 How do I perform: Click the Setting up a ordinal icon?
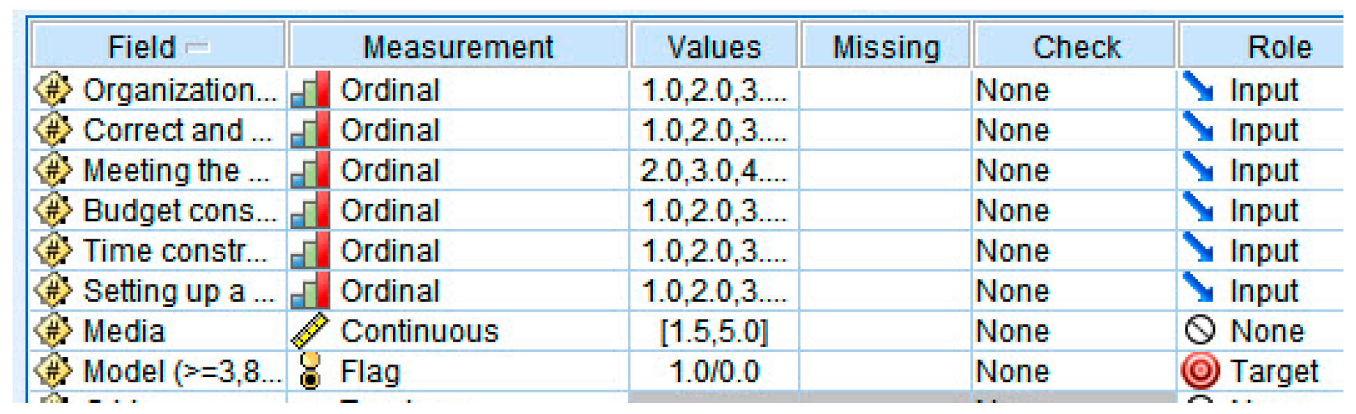(310, 291)
